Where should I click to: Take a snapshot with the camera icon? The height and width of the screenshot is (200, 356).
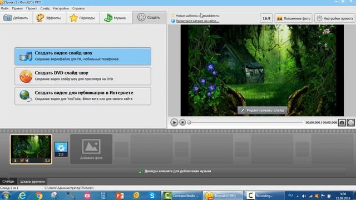point(342,123)
